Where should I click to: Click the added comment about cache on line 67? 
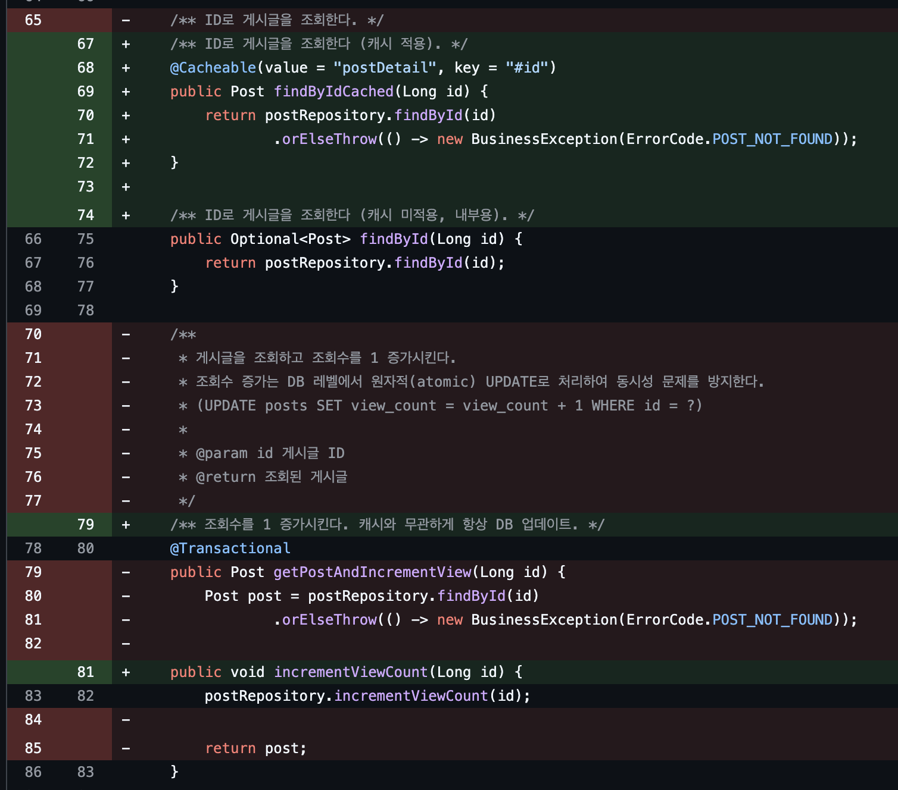[319, 43]
